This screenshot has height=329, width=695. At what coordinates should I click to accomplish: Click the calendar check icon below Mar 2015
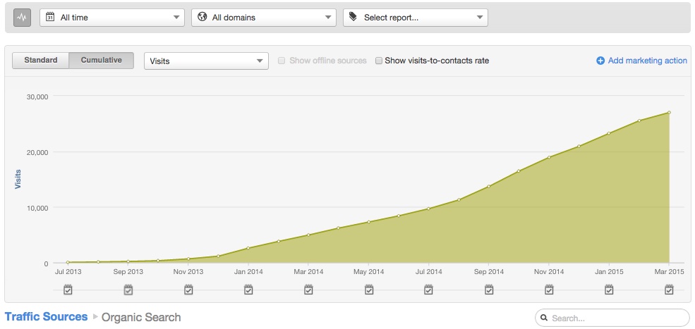(669, 290)
